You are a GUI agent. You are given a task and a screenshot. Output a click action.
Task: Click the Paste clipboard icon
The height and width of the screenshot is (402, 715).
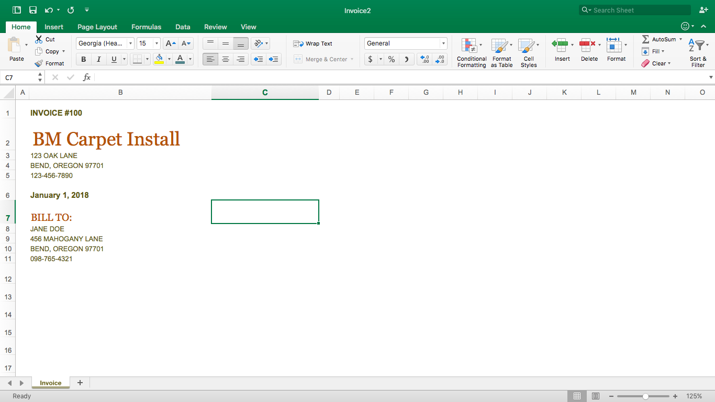click(14, 45)
